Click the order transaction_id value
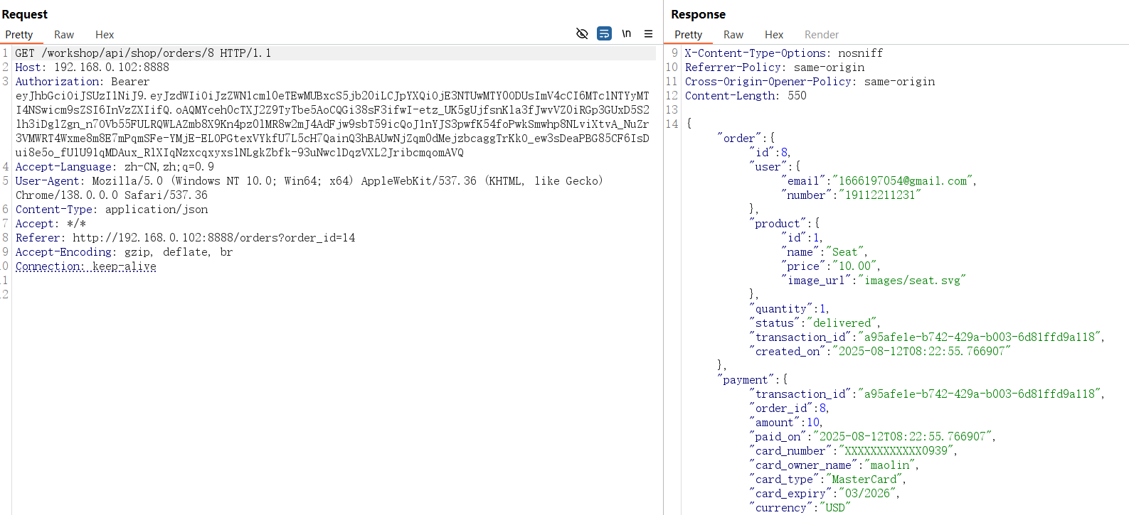Image resolution: width=1129 pixels, height=515 pixels. coord(980,337)
